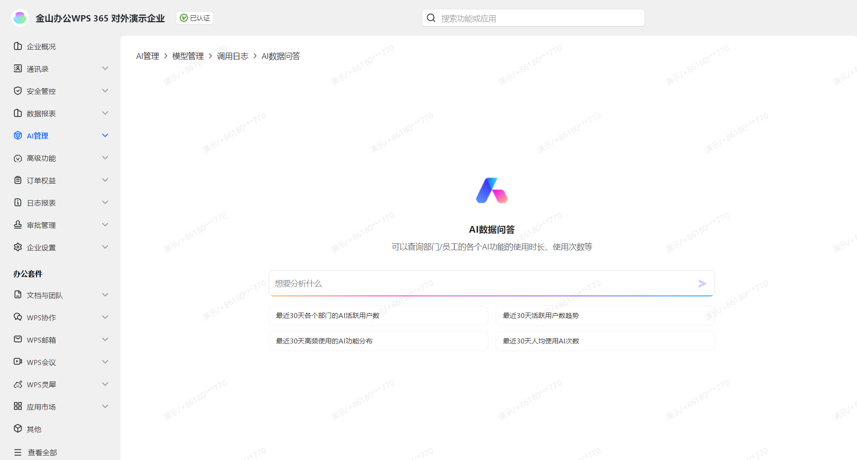Screen dimensions: 857x460
Task: Click the search magnifier icon
Action: click(431, 18)
